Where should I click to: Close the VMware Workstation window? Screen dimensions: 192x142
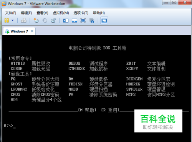point(185,2)
